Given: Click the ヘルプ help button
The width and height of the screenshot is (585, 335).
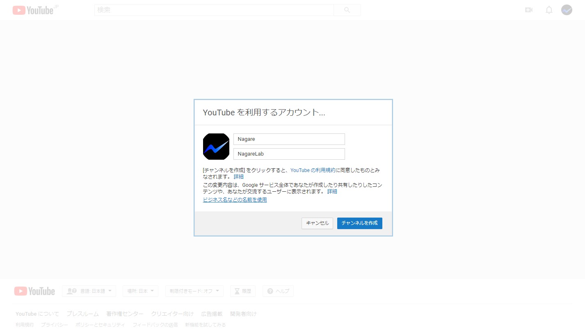Looking at the screenshot, I should coord(278,291).
